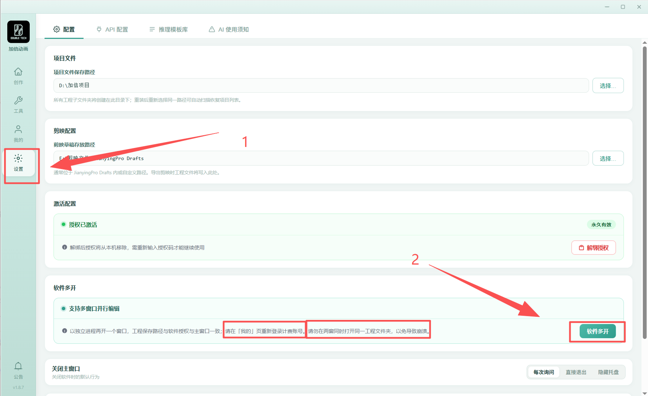
Task: Click the 永久有效 badge
Action: click(x=601, y=224)
